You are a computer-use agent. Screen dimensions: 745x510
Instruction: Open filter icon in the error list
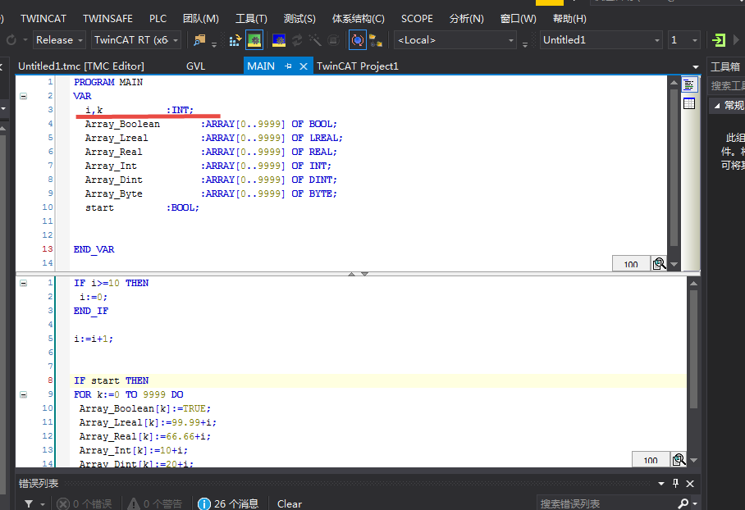pyautogui.click(x=29, y=503)
